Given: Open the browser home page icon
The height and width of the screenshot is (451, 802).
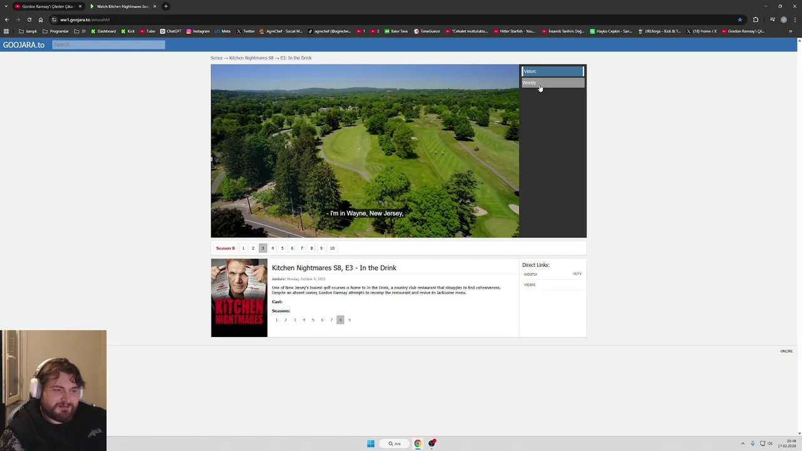Looking at the screenshot, I should [41, 19].
